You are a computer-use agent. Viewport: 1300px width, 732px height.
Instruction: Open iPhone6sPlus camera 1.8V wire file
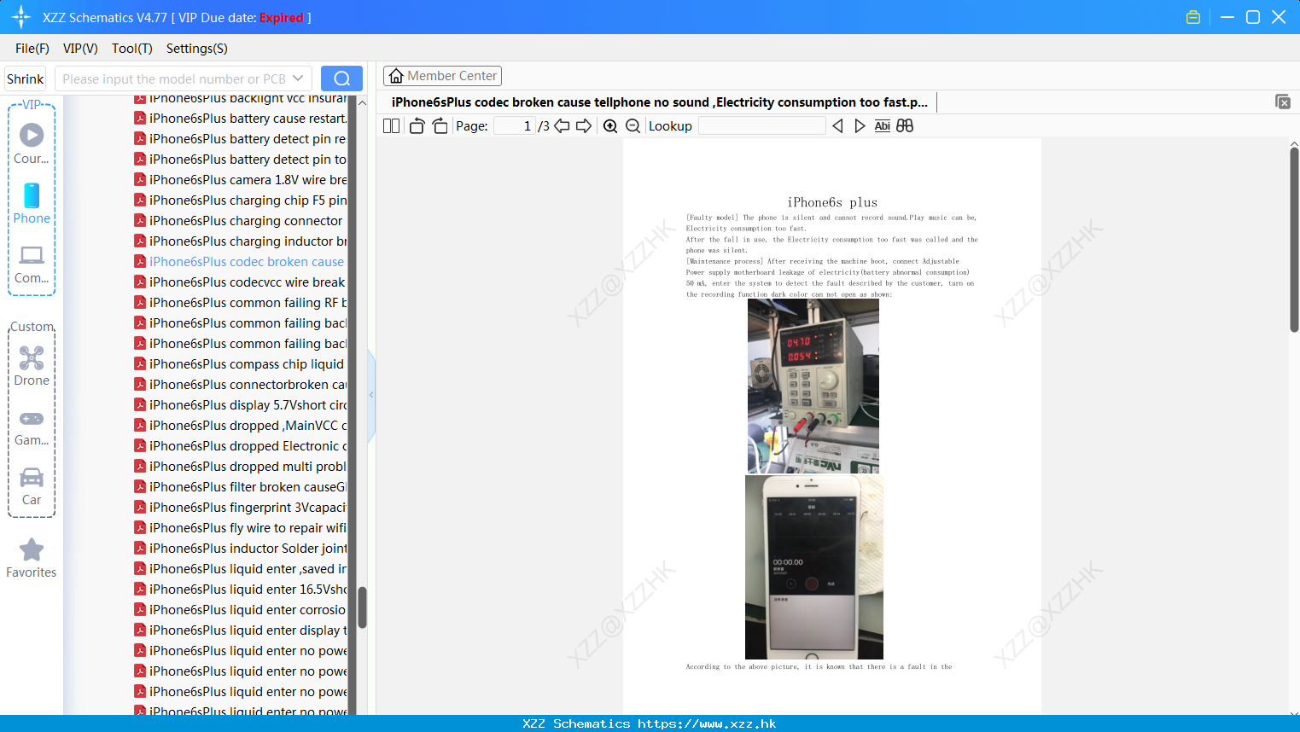tap(240, 180)
